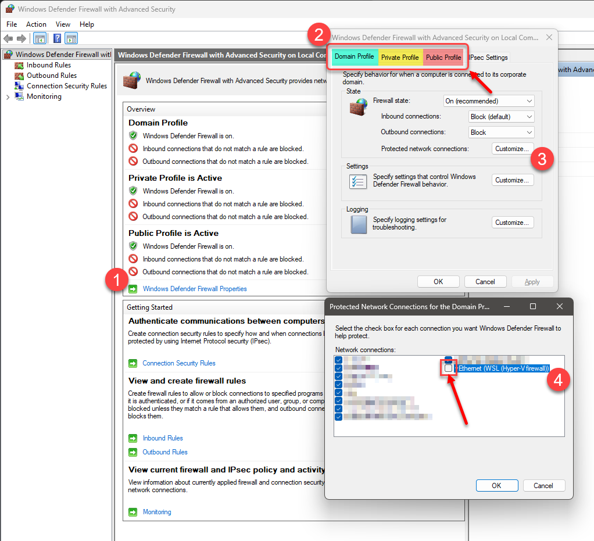Click the Help toolbar icon
The image size is (594, 541).
[x=57, y=38]
